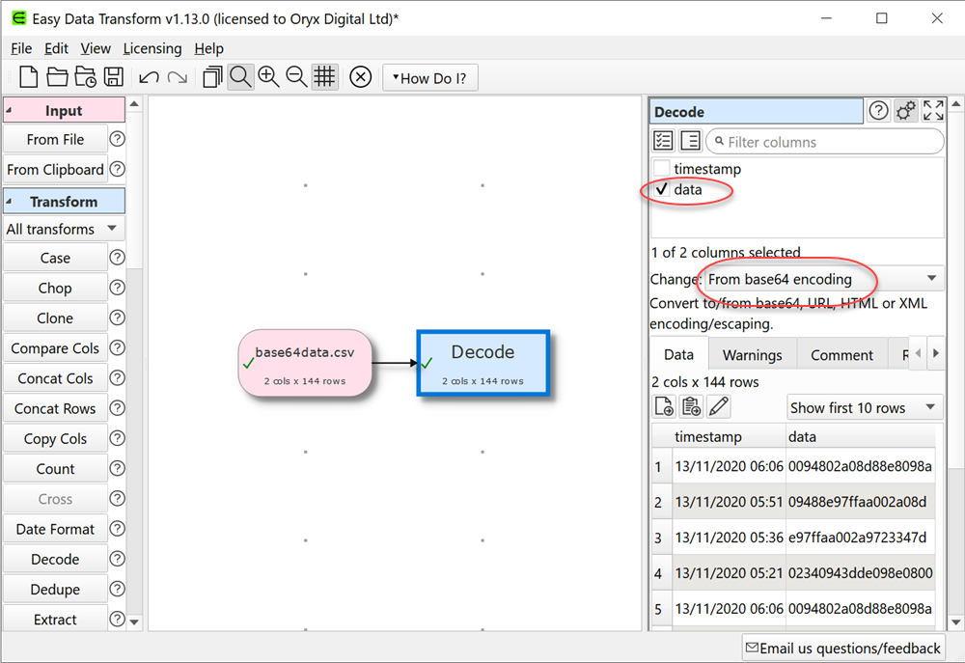The width and height of the screenshot is (965, 663).
Task: Open the Licensing menu
Action: tap(152, 48)
